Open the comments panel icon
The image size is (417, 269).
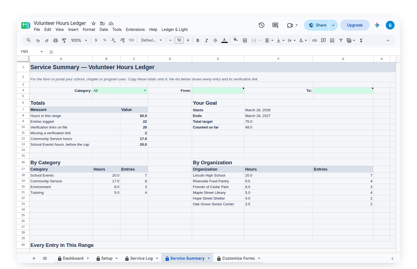[x=275, y=25]
